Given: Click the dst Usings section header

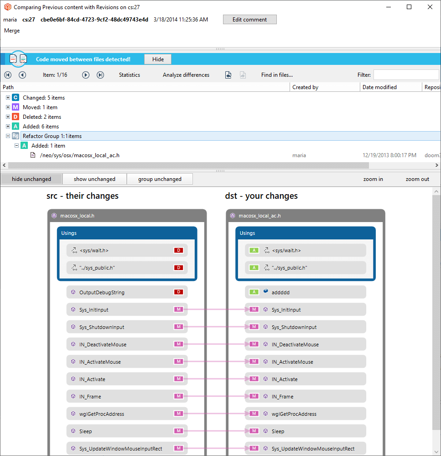Looking at the screenshot, I should pos(306,233).
